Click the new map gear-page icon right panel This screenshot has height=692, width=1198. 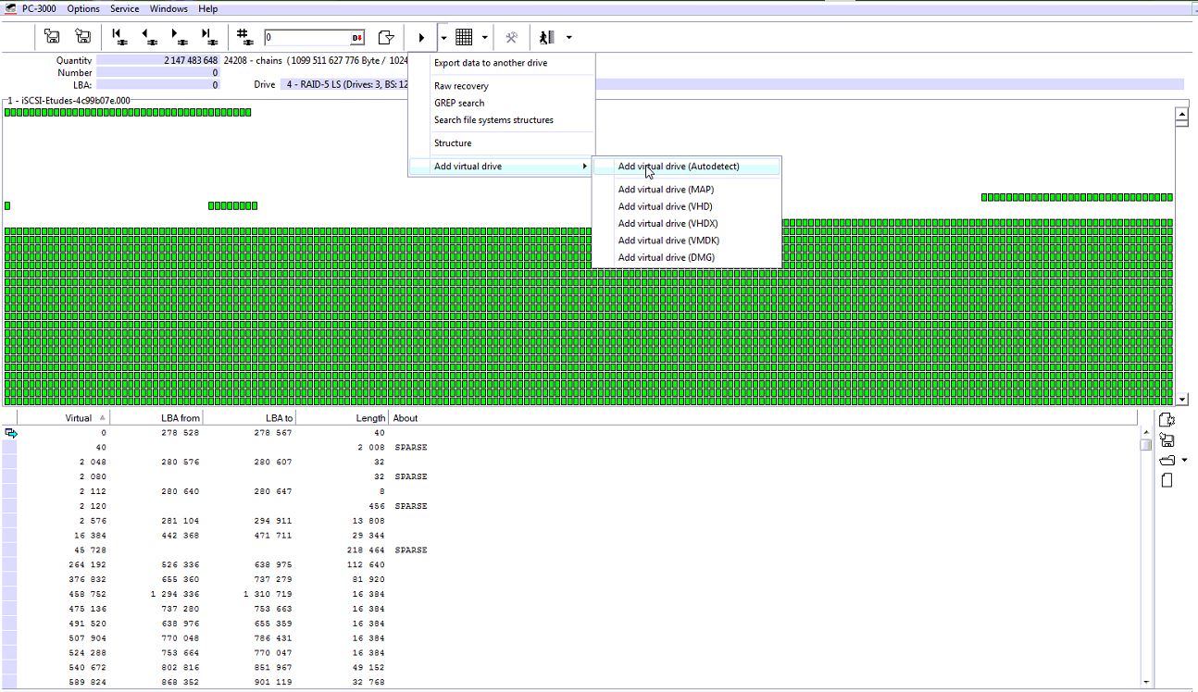coord(1167,420)
